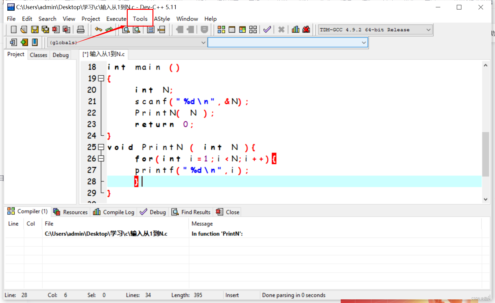Click the vertical scrollbar down arrow

click(x=486, y=199)
